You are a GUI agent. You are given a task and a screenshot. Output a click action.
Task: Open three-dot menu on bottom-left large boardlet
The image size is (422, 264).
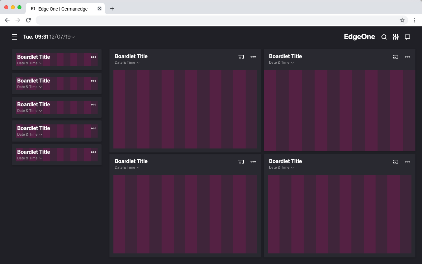[253, 162]
